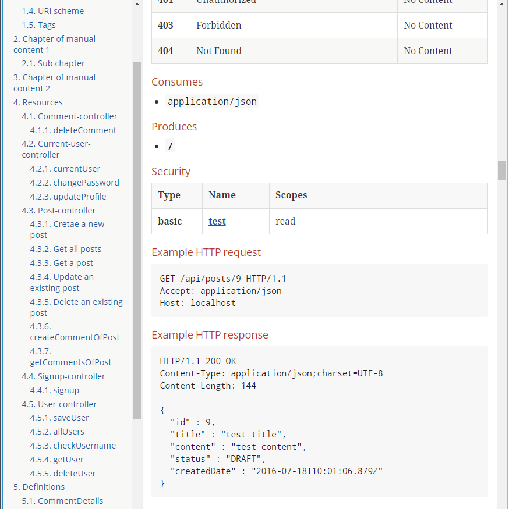Select 4.2.2. changePassword entry

point(75,183)
